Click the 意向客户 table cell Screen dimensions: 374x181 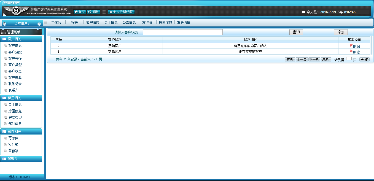[x=115, y=46]
